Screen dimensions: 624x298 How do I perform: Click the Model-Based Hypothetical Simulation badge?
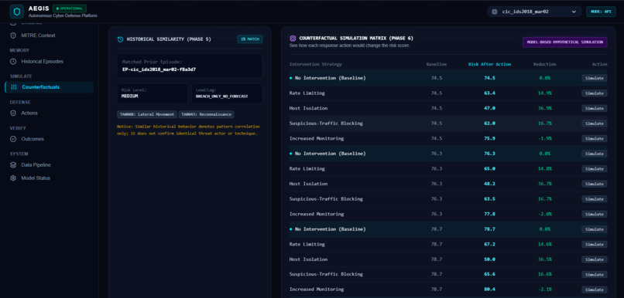click(x=565, y=42)
